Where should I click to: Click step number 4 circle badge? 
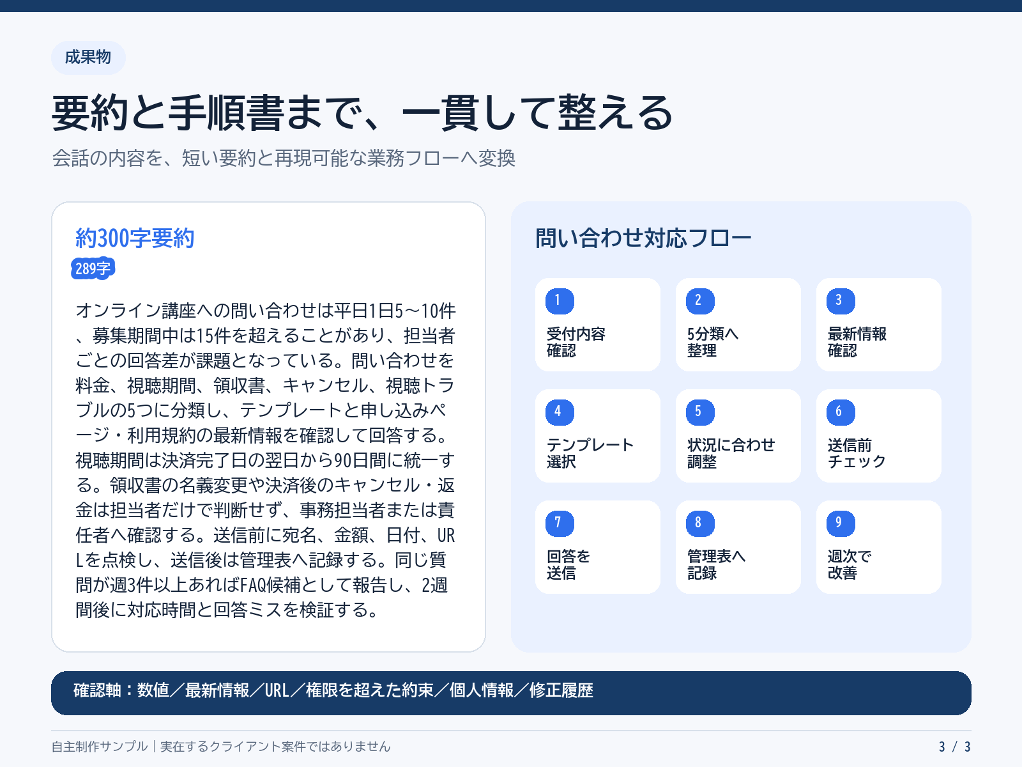point(560,412)
